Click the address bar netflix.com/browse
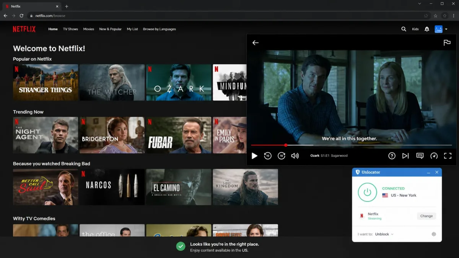The width and height of the screenshot is (459, 258). tap(50, 16)
